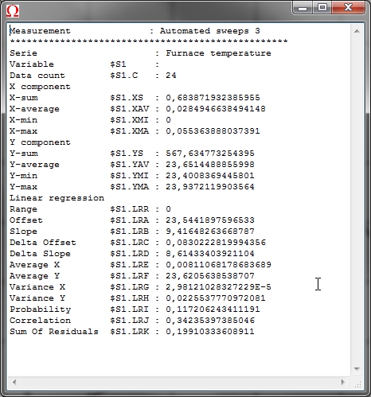The height and width of the screenshot is (397, 371).
Task: Click the Y-max value 23,9372119903564
Action: [210, 187]
